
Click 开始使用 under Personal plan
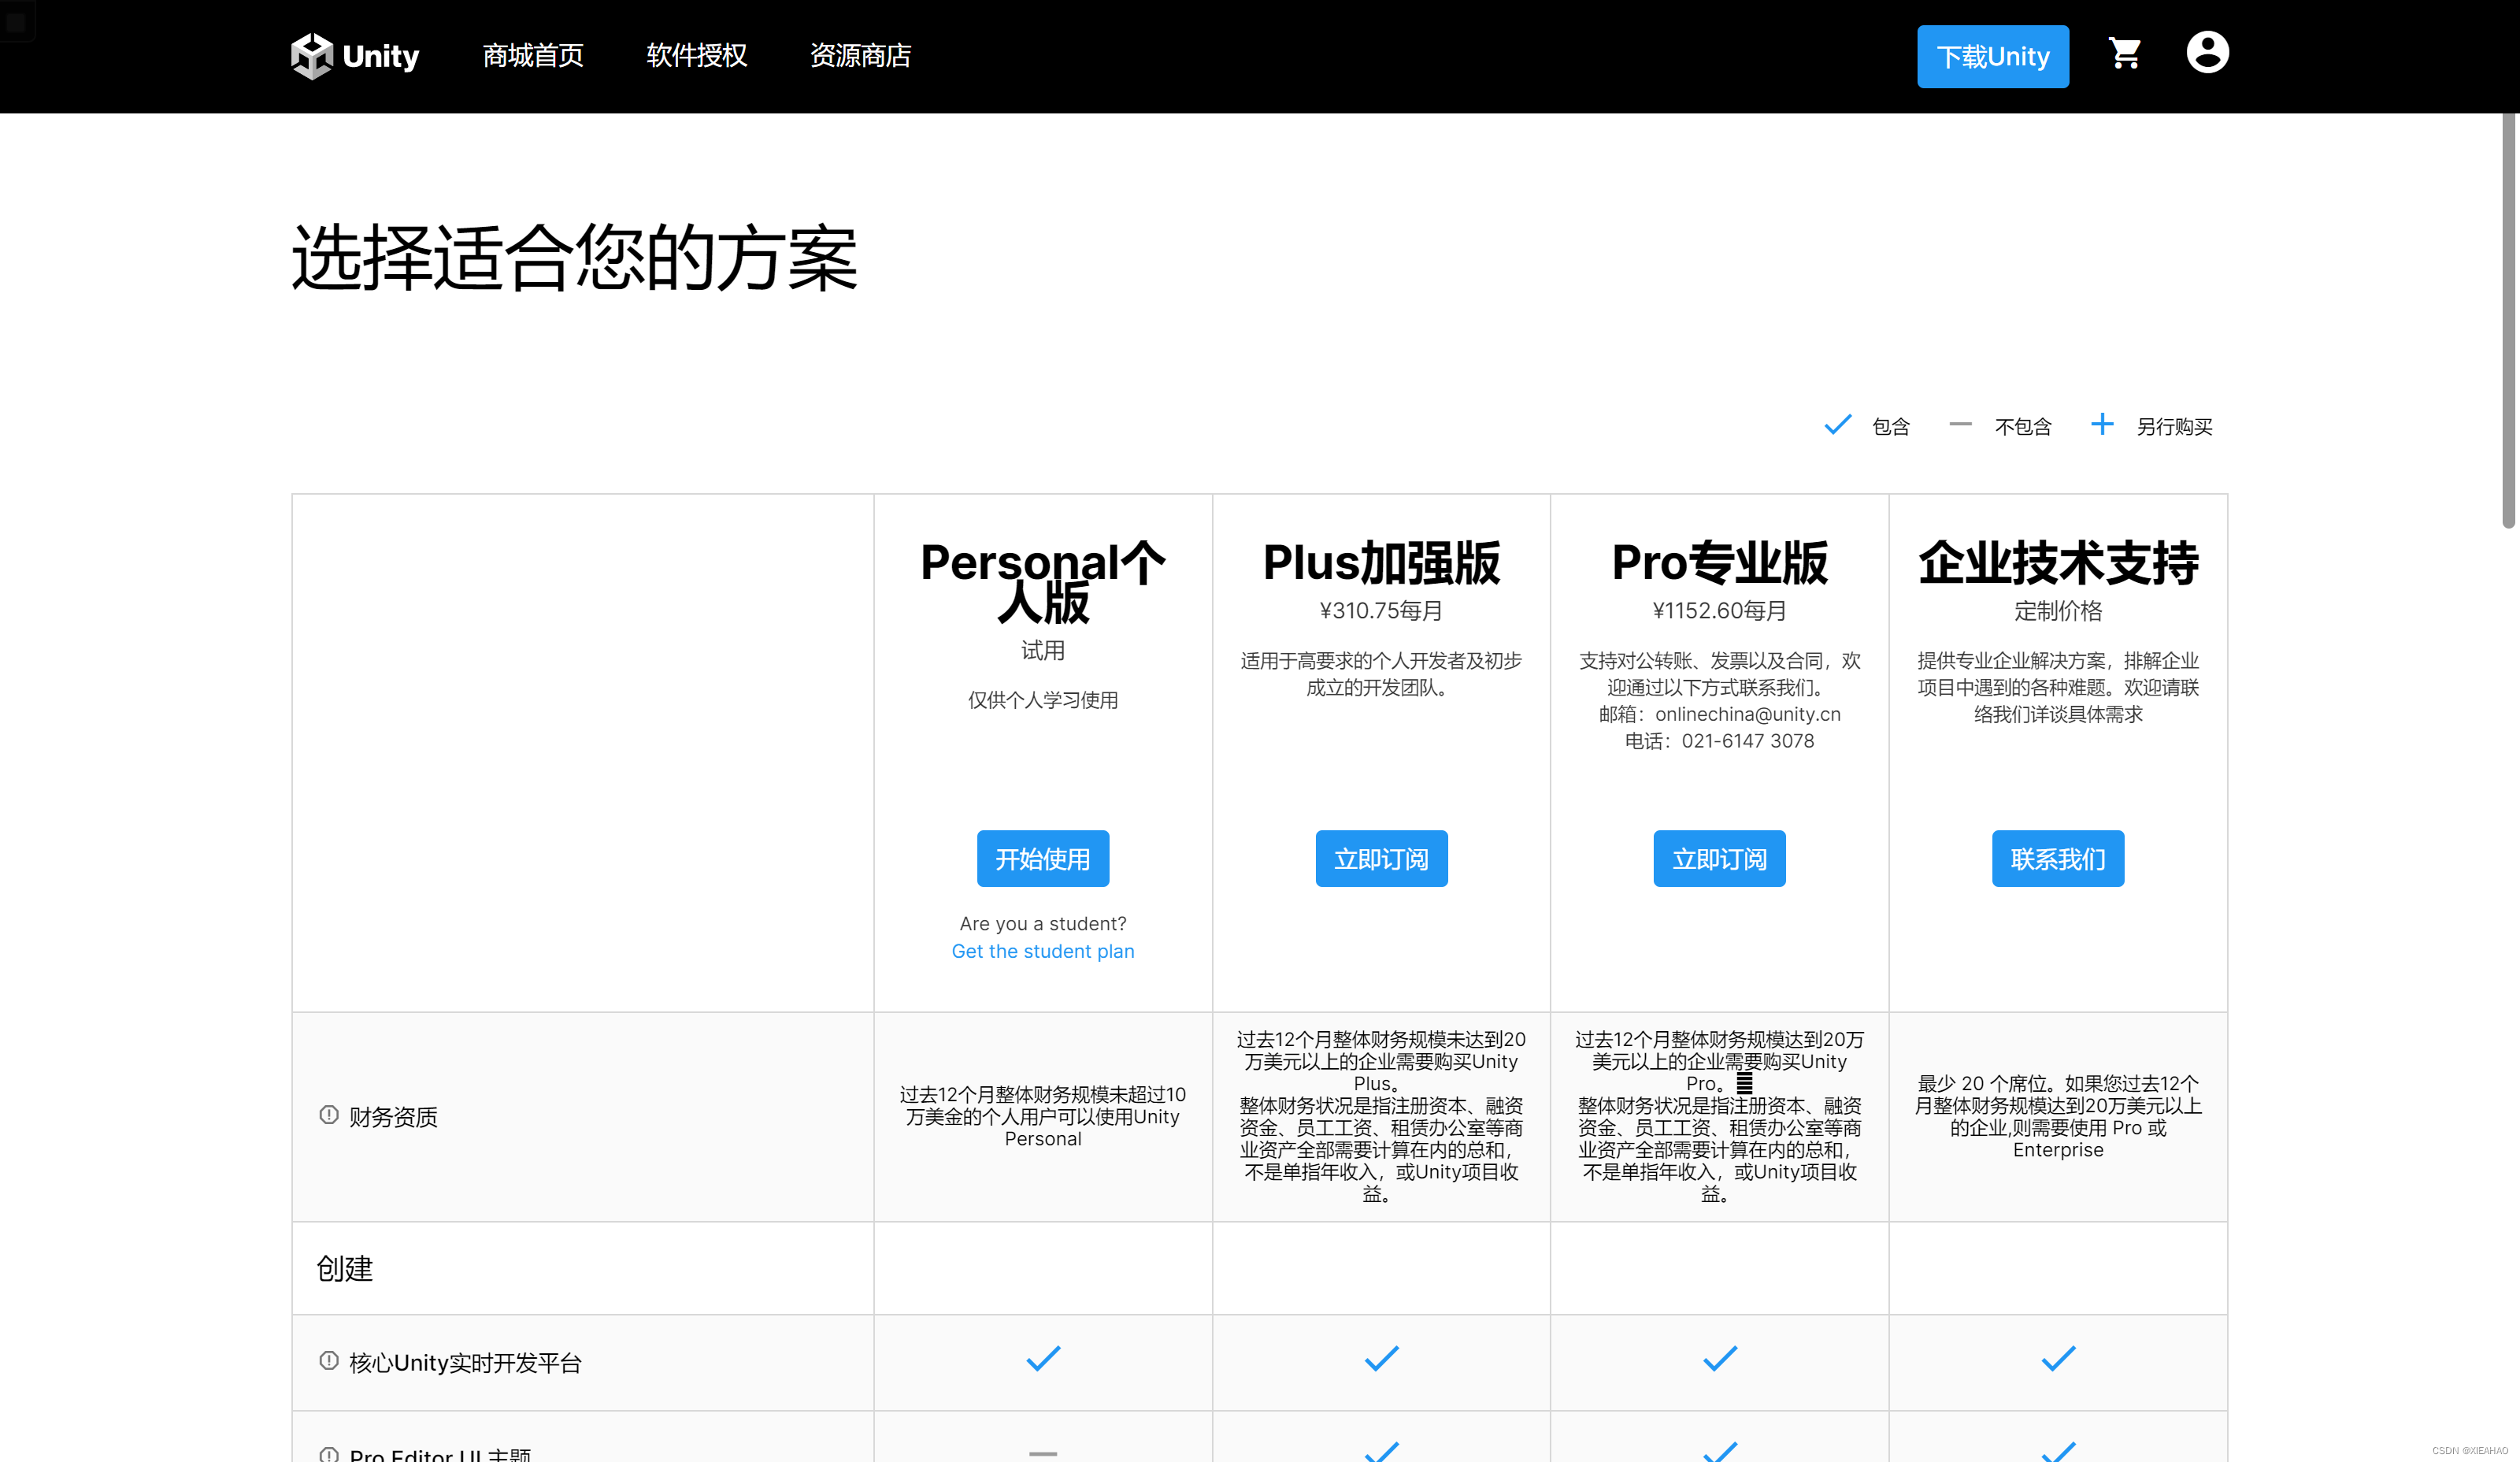click(1042, 859)
